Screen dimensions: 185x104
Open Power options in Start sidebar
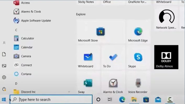point(4,89)
